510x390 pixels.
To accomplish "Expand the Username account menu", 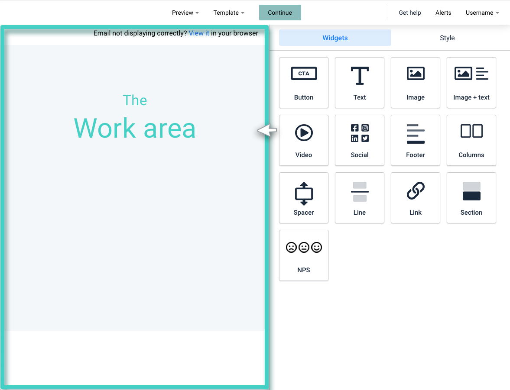I will click(482, 13).
